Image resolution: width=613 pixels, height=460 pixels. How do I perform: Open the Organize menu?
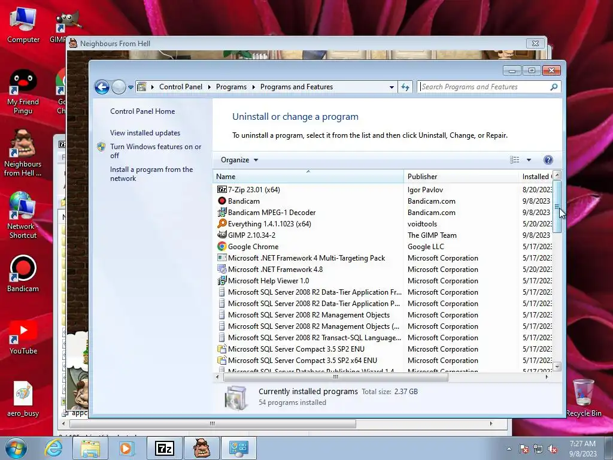pos(239,160)
